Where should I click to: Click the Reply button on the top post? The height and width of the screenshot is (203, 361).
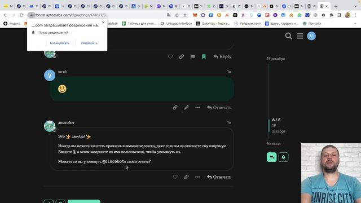[222, 56]
